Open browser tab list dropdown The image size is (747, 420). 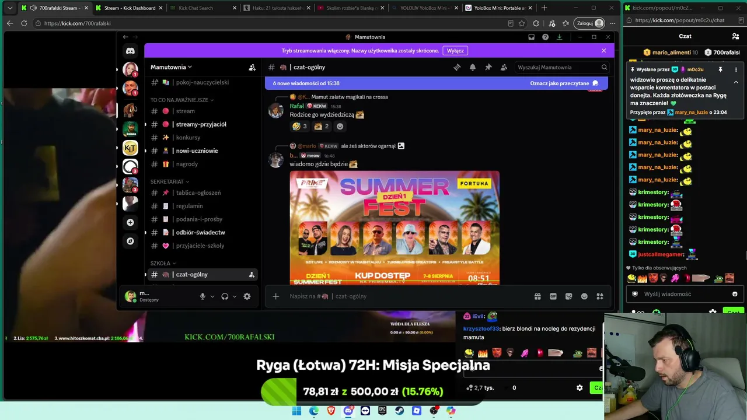[10, 8]
